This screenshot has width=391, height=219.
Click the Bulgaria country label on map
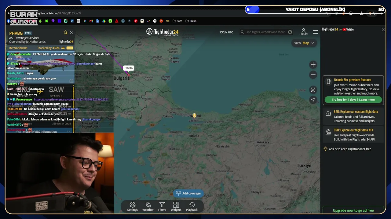pos(122,78)
